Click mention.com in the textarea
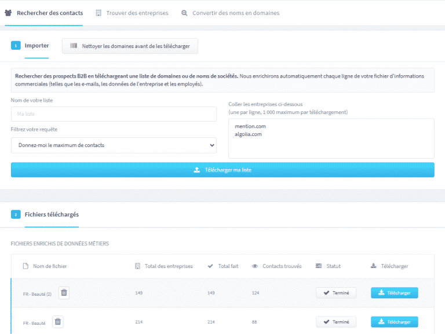 (x=250, y=126)
